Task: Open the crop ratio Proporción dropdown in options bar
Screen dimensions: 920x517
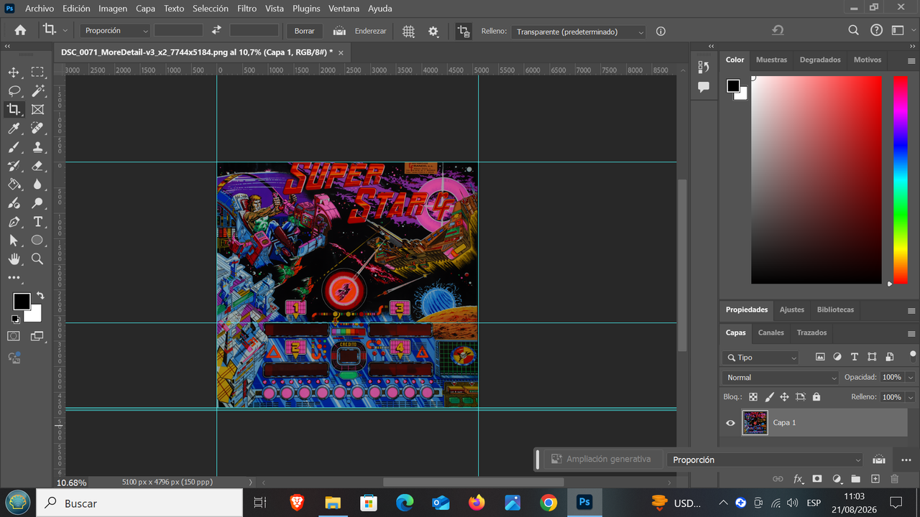Action: pyautogui.click(x=115, y=31)
